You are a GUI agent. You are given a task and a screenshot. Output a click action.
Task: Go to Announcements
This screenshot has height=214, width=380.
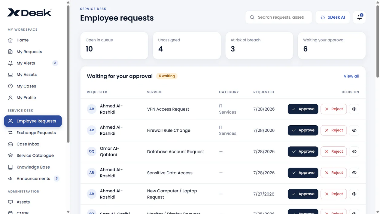coord(33,179)
